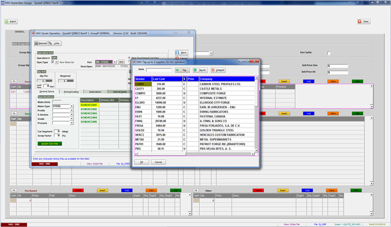Select company FASTENAL CANADA

point(212,116)
